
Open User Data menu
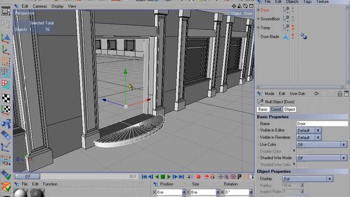coord(297,94)
